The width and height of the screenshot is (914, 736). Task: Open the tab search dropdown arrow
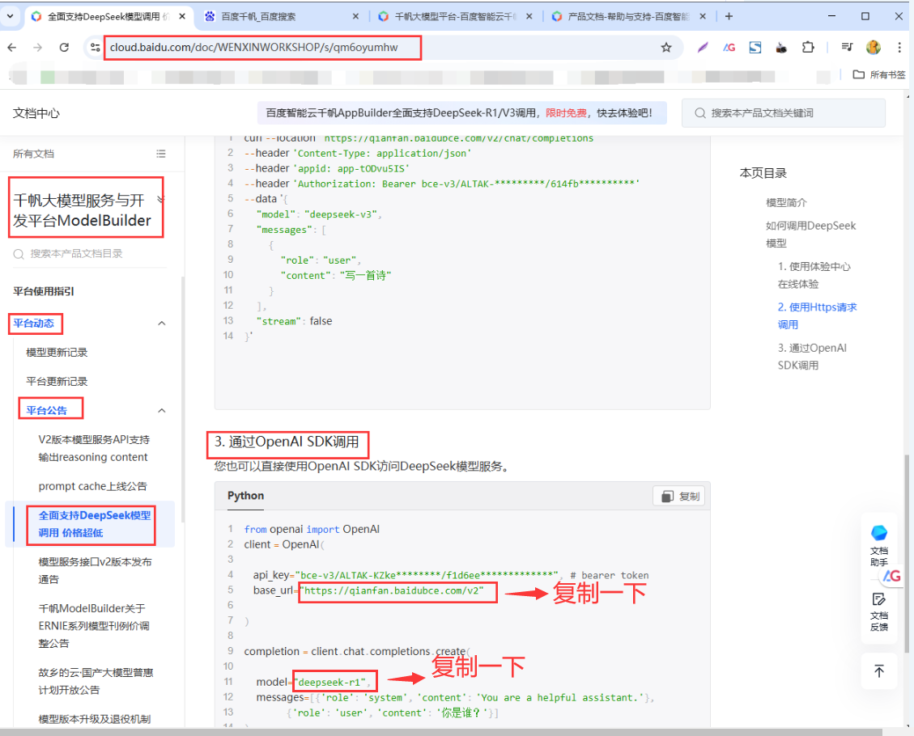[x=10, y=16]
